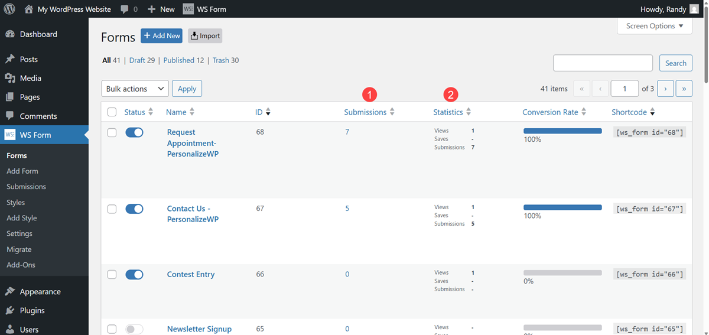Click the Posts pushpin icon
Image resolution: width=709 pixels, height=335 pixels.
pyautogui.click(x=10, y=59)
